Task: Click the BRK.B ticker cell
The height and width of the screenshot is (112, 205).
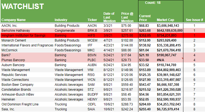Action: click(92, 31)
